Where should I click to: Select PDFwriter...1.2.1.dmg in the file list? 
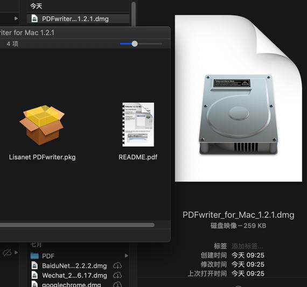(x=78, y=19)
